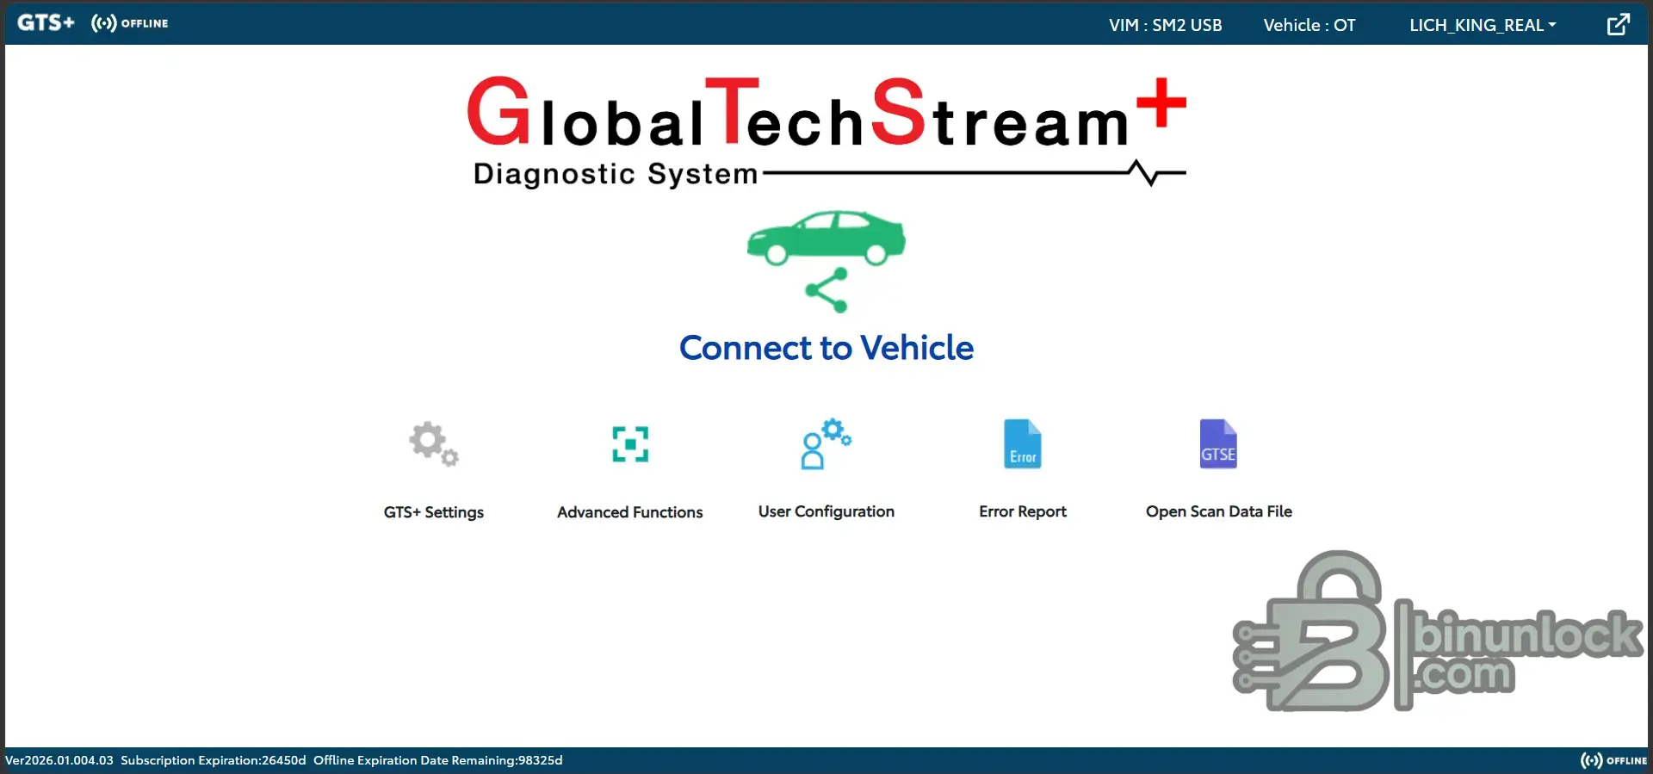Click the green car Connect to Vehicle icon

(826, 238)
